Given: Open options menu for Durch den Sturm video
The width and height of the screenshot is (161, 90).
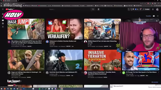Looking at the screenshot, I should point(82,72).
